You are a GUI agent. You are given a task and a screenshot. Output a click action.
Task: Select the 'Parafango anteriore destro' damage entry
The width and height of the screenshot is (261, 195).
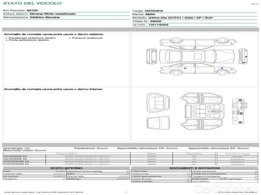pyautogui.click(x=32, y=38)
